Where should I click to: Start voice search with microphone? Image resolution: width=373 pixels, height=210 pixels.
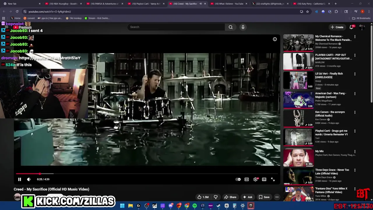(243, 27)
